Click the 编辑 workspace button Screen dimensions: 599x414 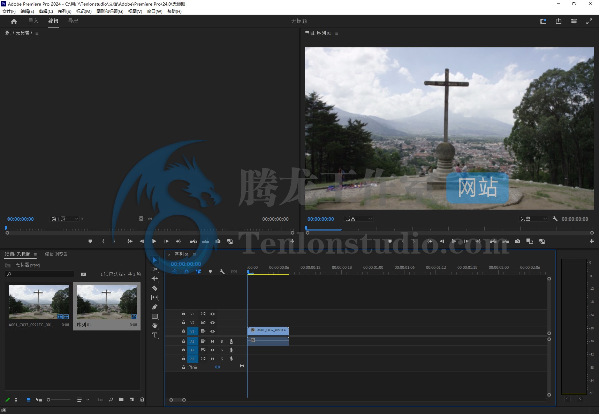(x=53, y=21)
